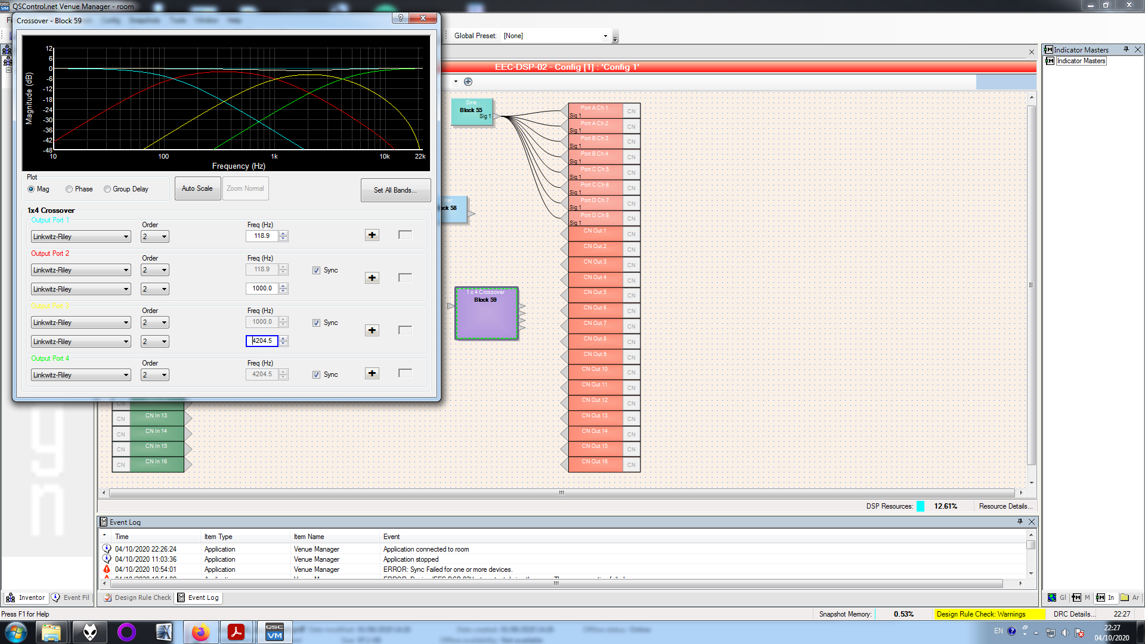Select the 1x4 Crossover Block 59 in design
Image resolution: width=1145 pixels, height=644 pixels.
click(x=486, y=314)
